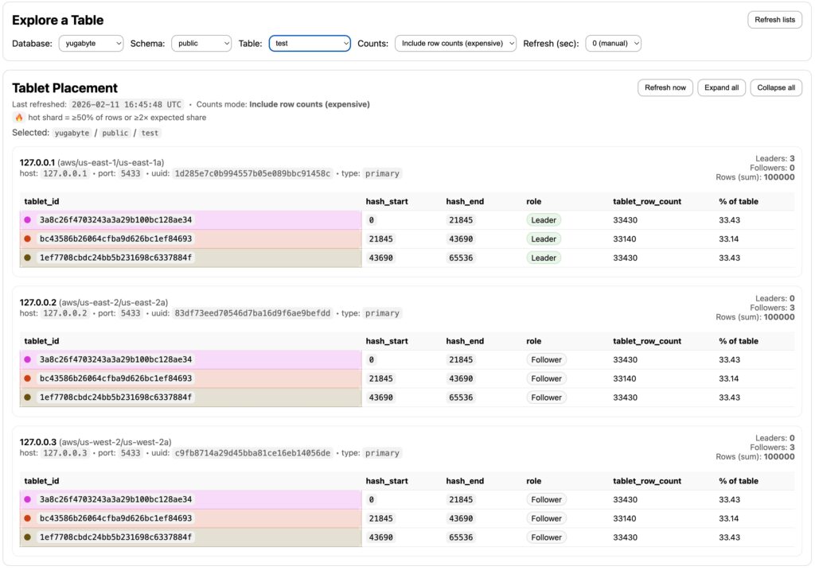Click orange dot for tablet bc43586 on 127.0.0.2
Image resolution: width=815 pixels, height=570 pixels.
click(27, 378)
